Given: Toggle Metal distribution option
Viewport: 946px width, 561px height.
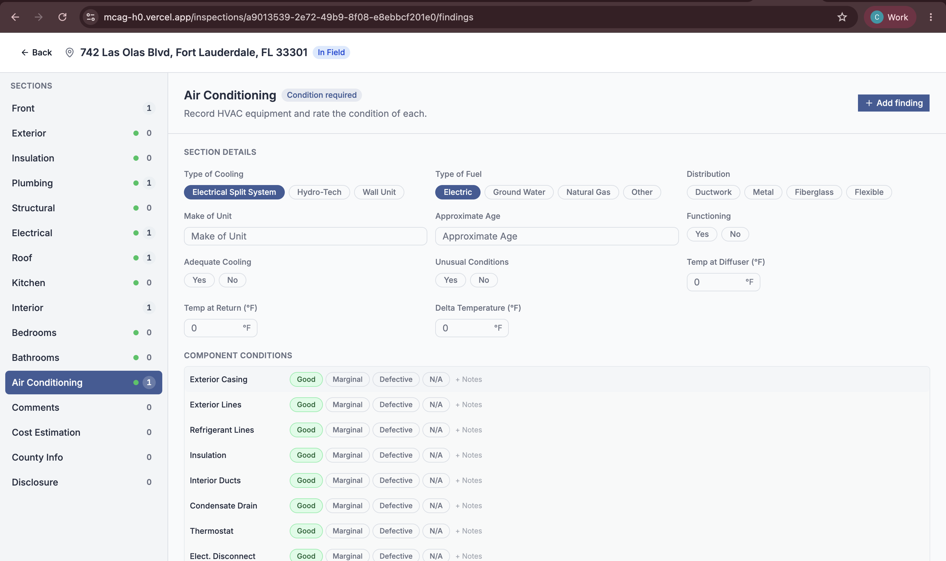Looking at the screenshot, I should (x=763, y=192).
